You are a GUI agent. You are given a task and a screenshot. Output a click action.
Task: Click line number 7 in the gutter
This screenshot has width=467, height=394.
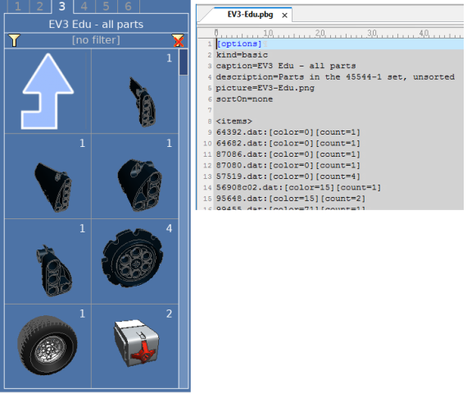click(210, 110)
